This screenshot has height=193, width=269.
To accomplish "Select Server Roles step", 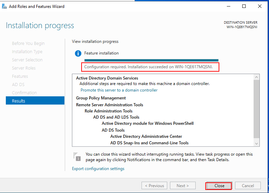I will coord(24,68).
